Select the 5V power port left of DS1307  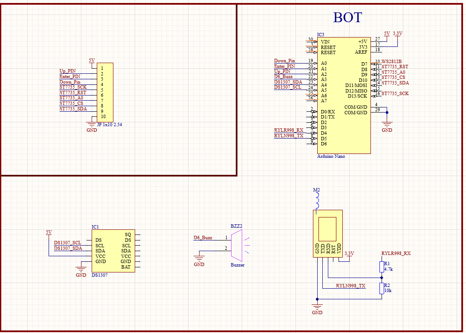(49, 233)
